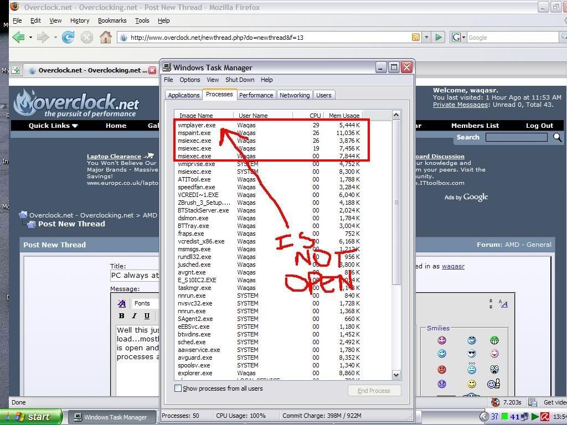This screenshot has width=567, height=425.
Task: Click the switch editor mode A/A icon
Action: point(503,304)
